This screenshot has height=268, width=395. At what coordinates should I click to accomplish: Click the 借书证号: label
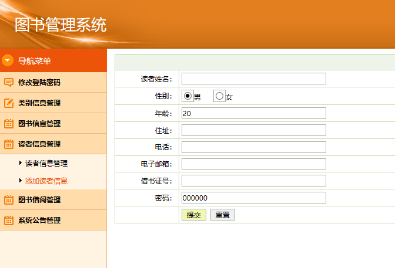[x=156, y=181]
